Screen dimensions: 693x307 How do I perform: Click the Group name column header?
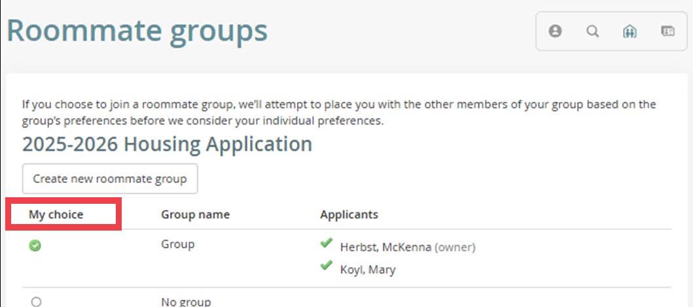(x=196, y=214)
